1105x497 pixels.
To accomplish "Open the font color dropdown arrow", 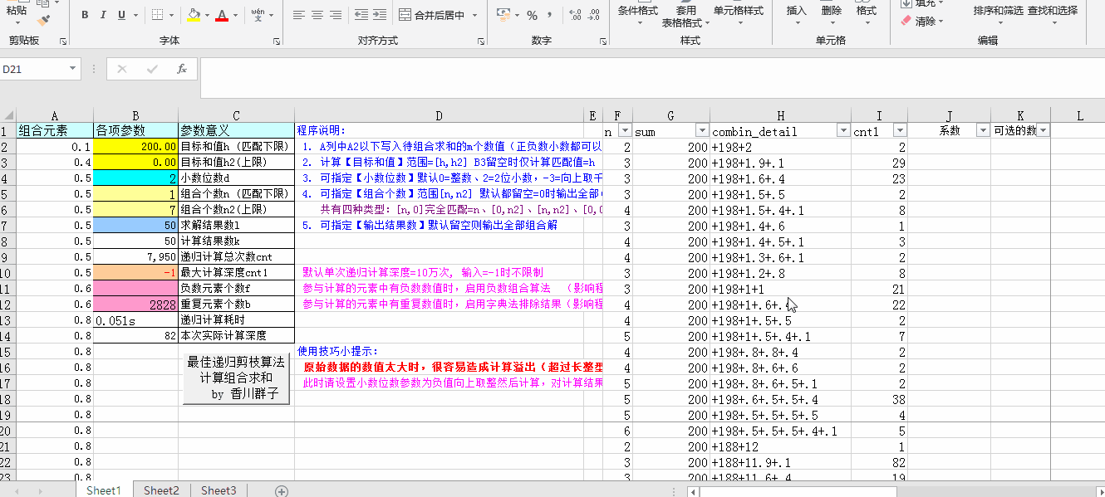I will click(233, 15).
